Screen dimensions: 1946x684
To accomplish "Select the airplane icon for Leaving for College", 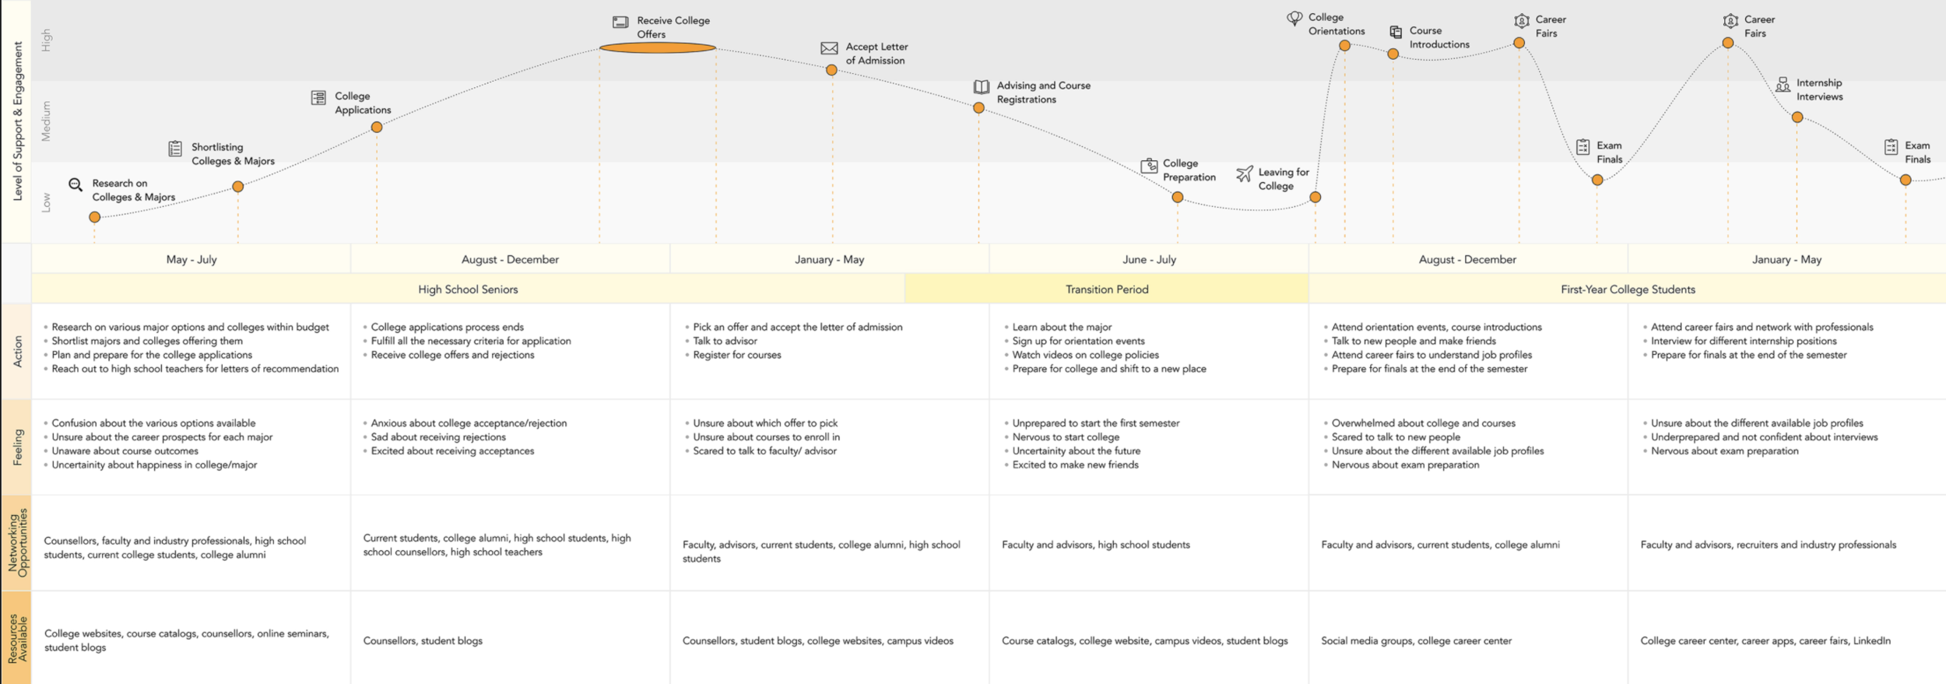I will tap(1245, 174).
